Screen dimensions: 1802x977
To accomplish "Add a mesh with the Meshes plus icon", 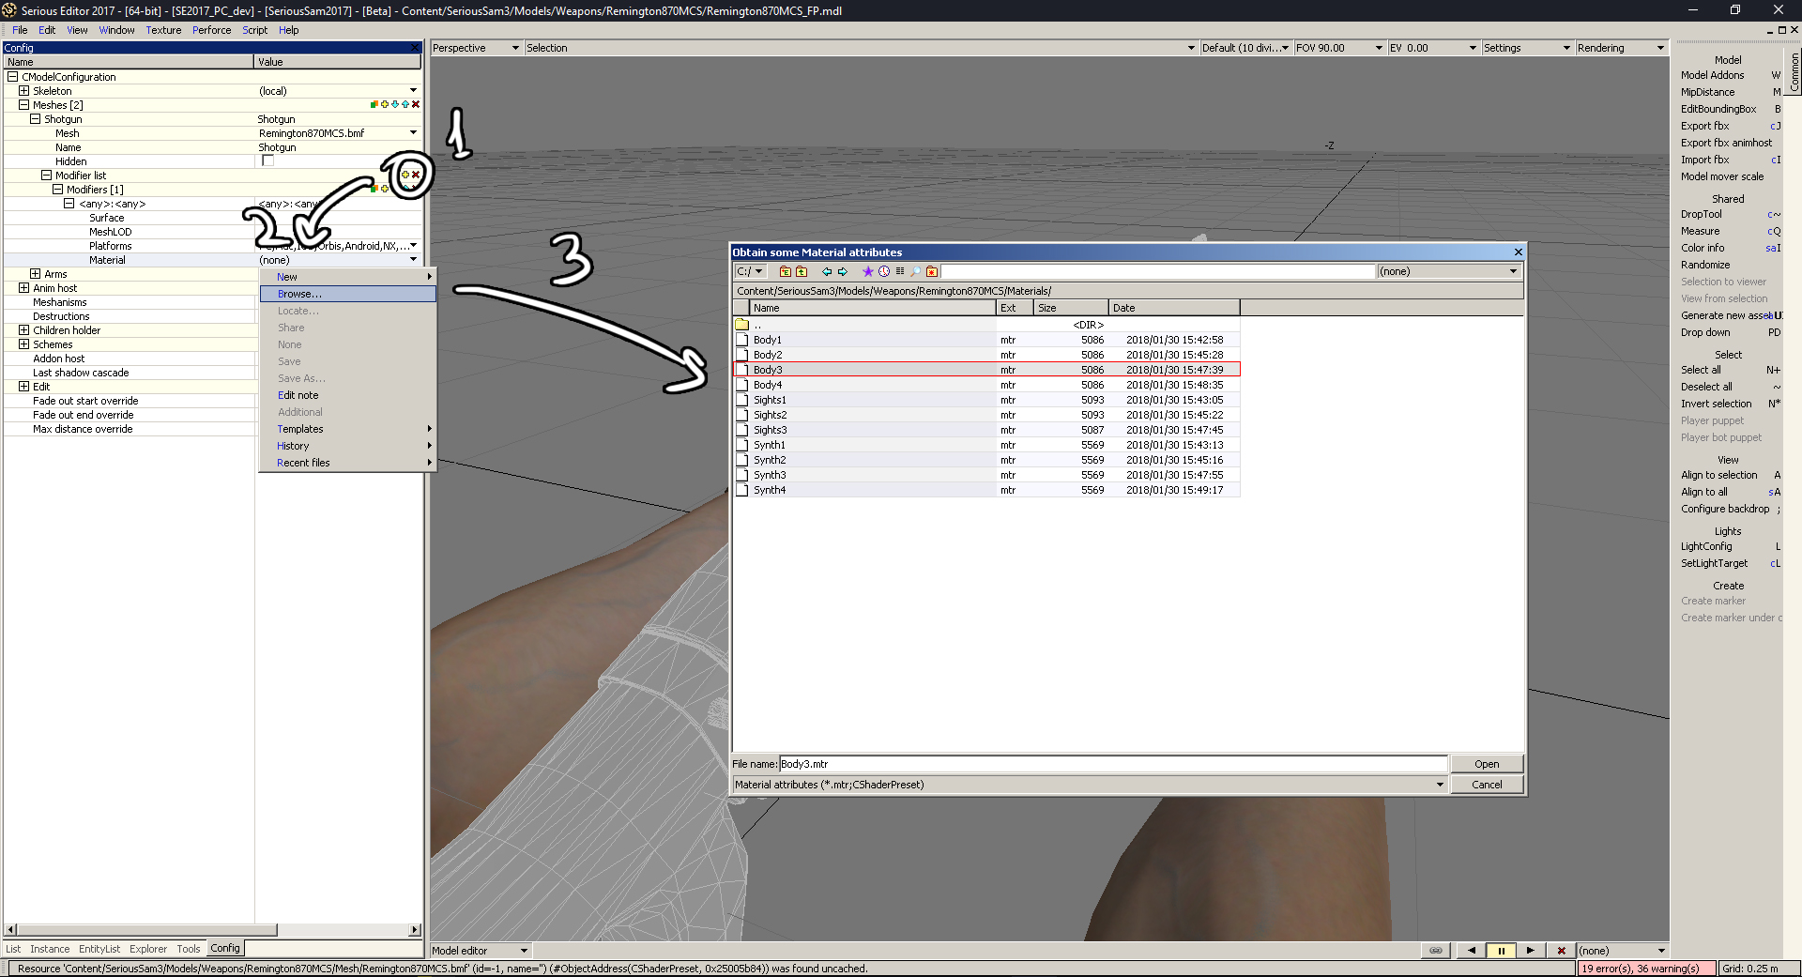I will (385, 104).
